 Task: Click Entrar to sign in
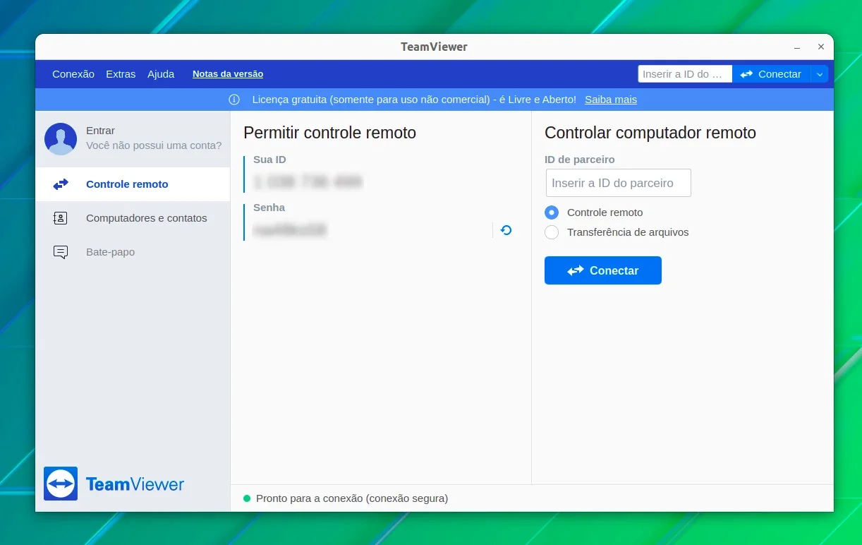(x=100, y=131)
